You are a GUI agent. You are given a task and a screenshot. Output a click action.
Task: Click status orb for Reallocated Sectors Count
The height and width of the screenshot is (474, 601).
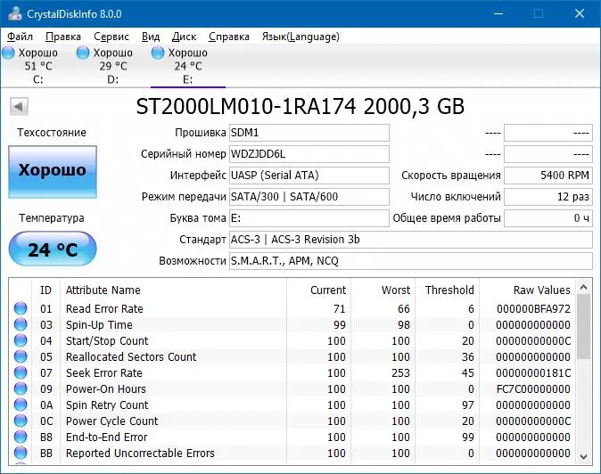pyautogui.click(x=21, y=356)
